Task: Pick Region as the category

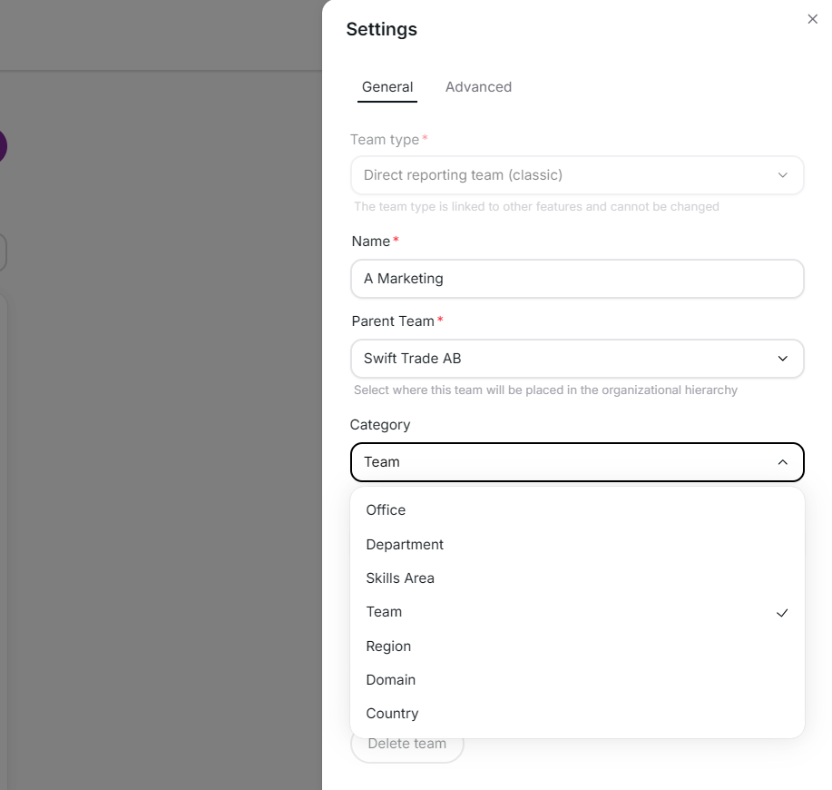Action: pos(577,647)
